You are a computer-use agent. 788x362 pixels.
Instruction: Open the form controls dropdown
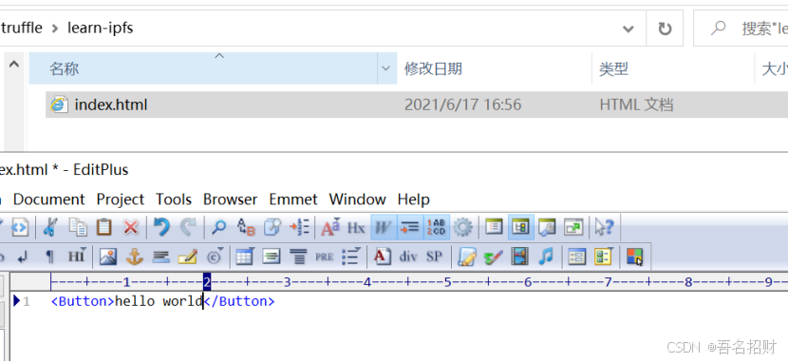[603, 257]
